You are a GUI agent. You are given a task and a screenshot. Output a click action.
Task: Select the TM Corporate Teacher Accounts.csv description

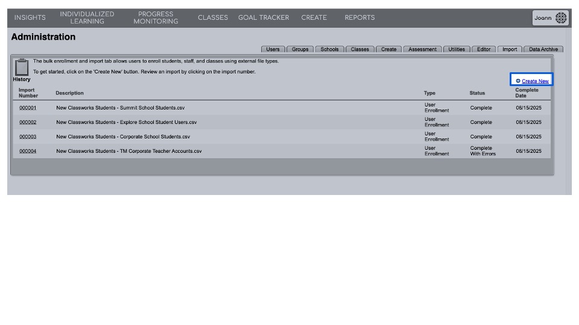pos(129,151)
